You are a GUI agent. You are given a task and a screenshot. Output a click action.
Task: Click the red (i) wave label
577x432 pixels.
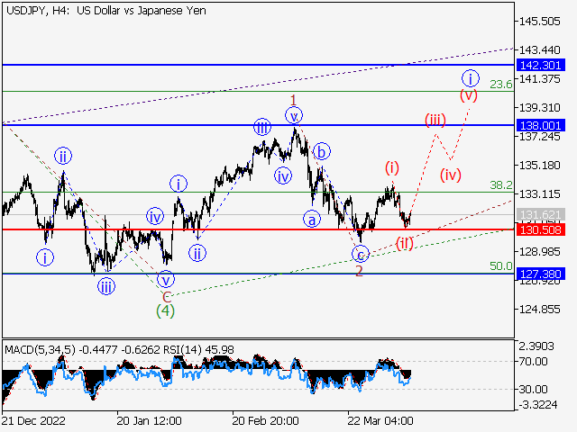392,168
